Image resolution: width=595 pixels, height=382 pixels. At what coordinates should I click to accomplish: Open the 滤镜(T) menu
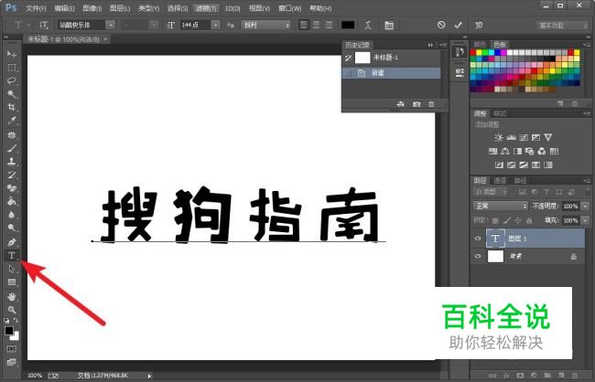pyautogui.click(x=207, y=8)
